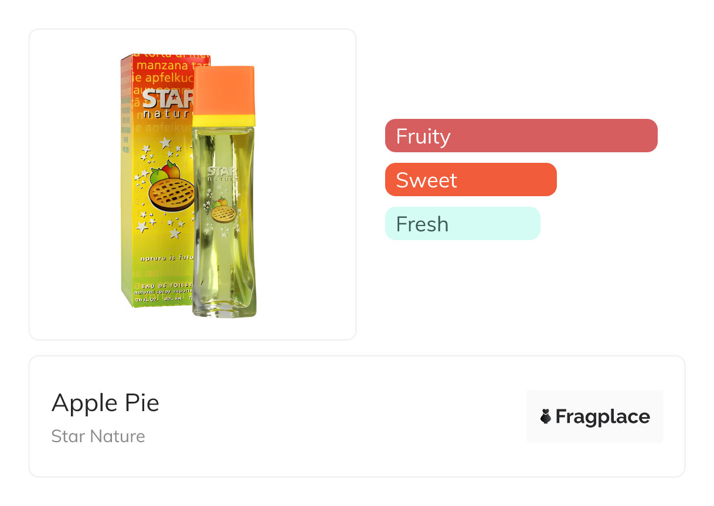Screen dimensions: 714x506
Task: Click the apple pie illustration on the box
Action: coord(171,195)
